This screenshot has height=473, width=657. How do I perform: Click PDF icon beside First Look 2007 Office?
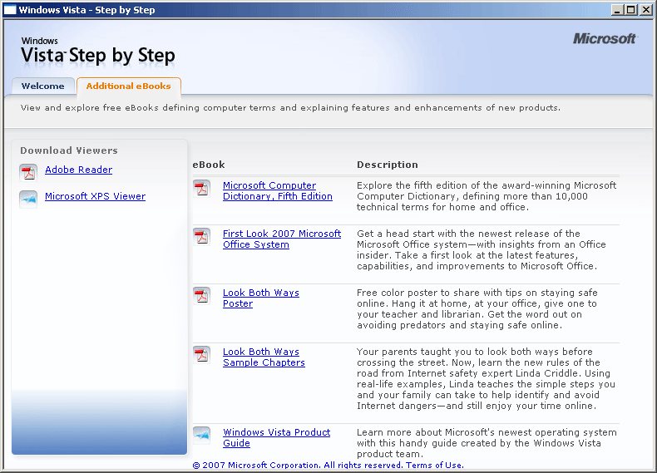pyautogui.click(x=201, y=236)
